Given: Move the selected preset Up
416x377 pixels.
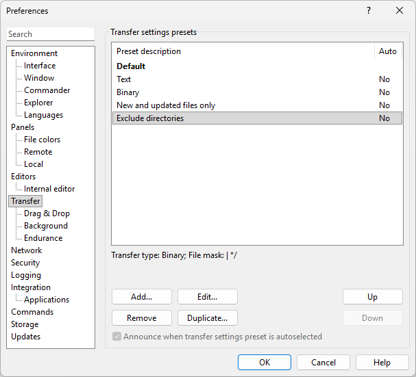Looking at the screenshot, I should pyautogui.click(x=372, y=297).
